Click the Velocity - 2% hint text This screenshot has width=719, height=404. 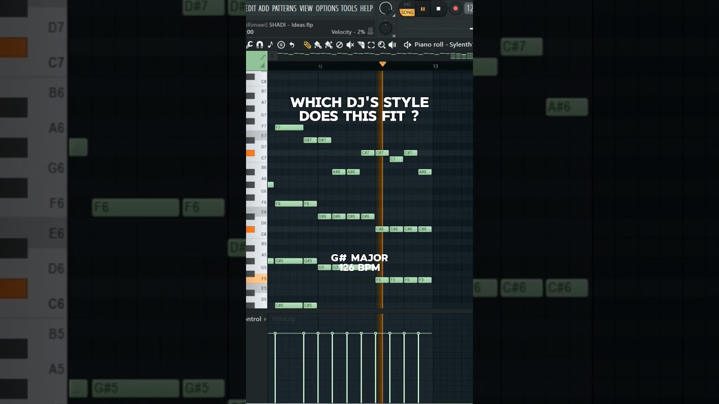pos(348,32)
